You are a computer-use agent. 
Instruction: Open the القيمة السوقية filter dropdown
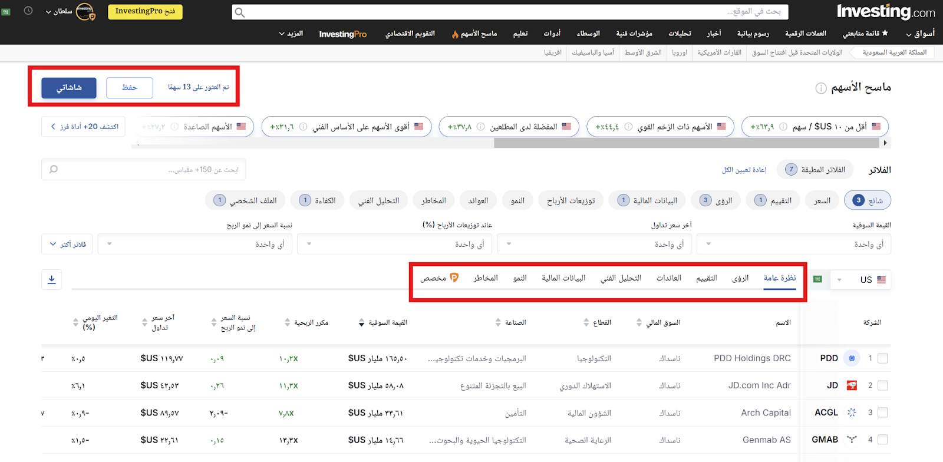point(794,244)
